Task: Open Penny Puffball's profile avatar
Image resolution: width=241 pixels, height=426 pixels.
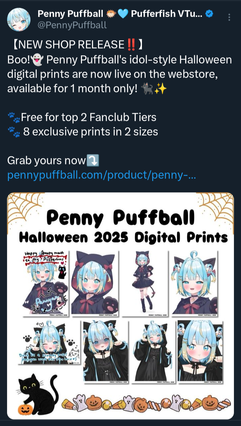Action: click(19, 20)
